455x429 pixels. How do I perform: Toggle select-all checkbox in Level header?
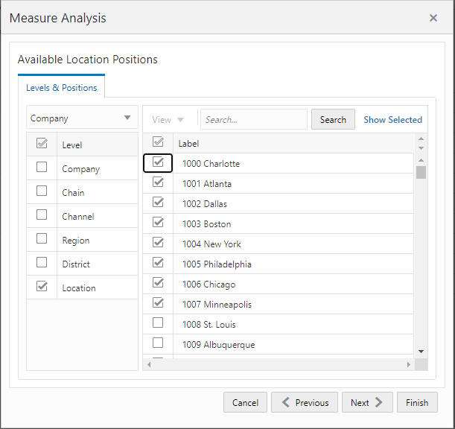pyautogui.click(x=42, y=144)
